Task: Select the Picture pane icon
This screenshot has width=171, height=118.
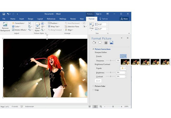Action: click(x=111, y=43)
